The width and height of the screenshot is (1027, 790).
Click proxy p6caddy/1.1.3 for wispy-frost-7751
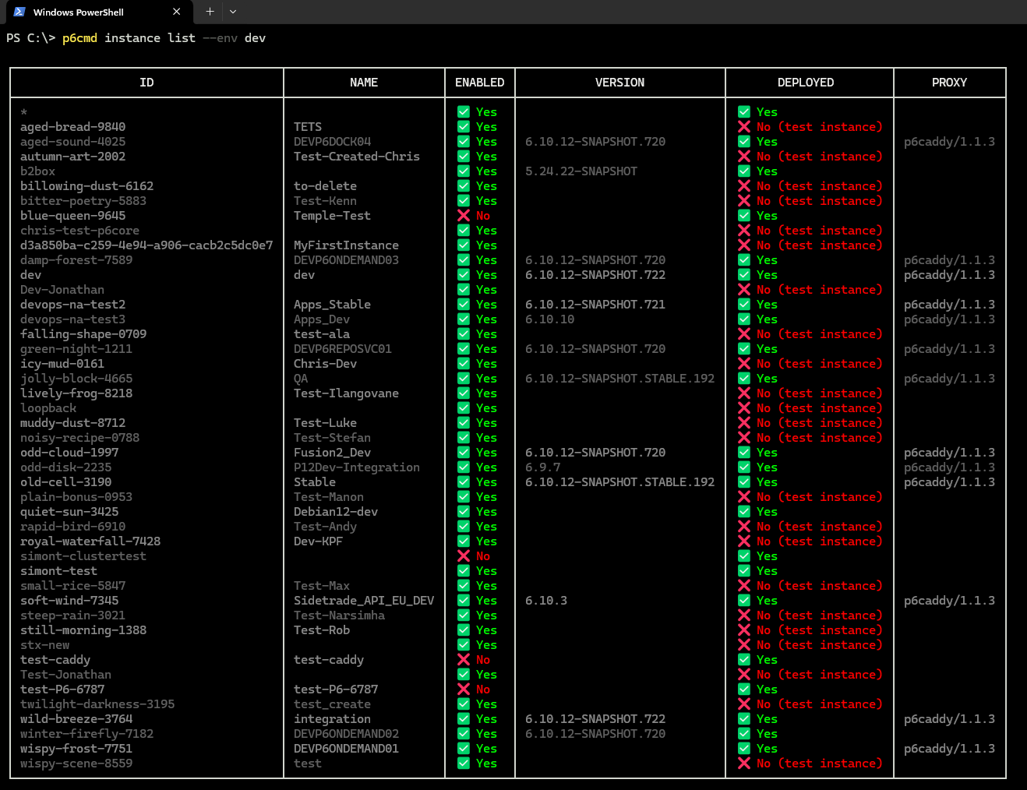949,749
